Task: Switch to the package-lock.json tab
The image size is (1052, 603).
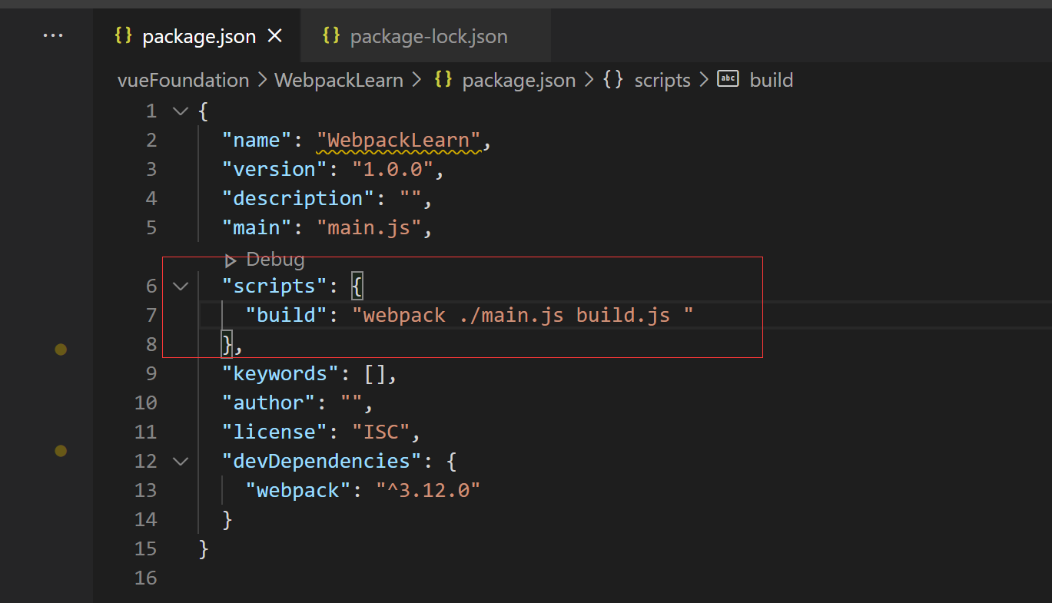Action: 428,37
